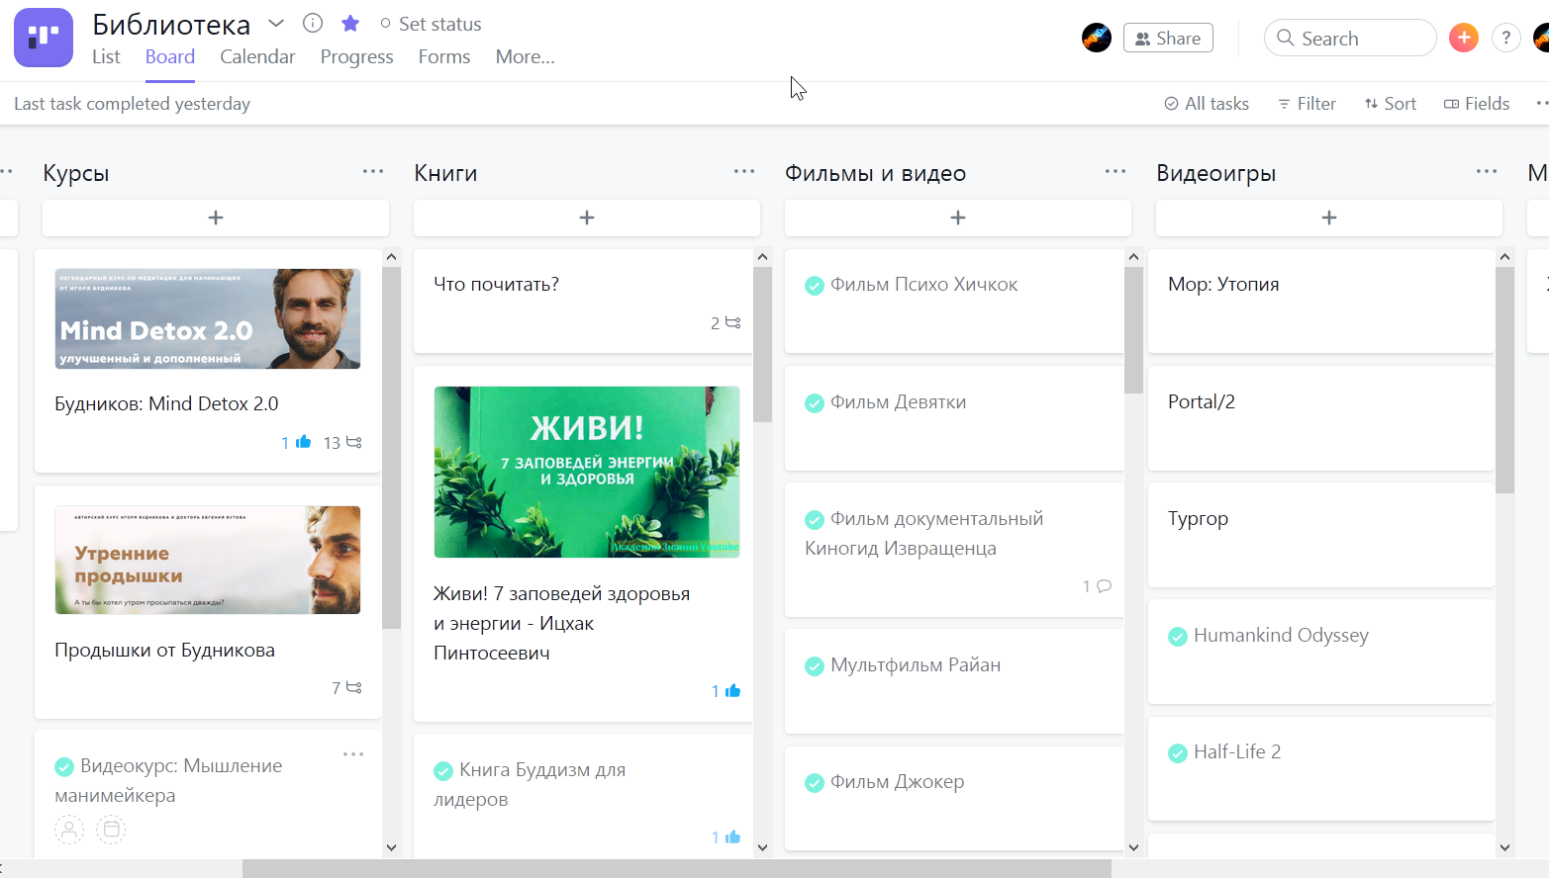This screenshot has width=1549, height=878.
Task: Like the Будников: Mind Detox 2.0 card
Action: [303, 442]
